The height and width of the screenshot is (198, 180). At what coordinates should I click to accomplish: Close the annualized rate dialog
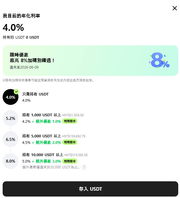click(175, 8)
